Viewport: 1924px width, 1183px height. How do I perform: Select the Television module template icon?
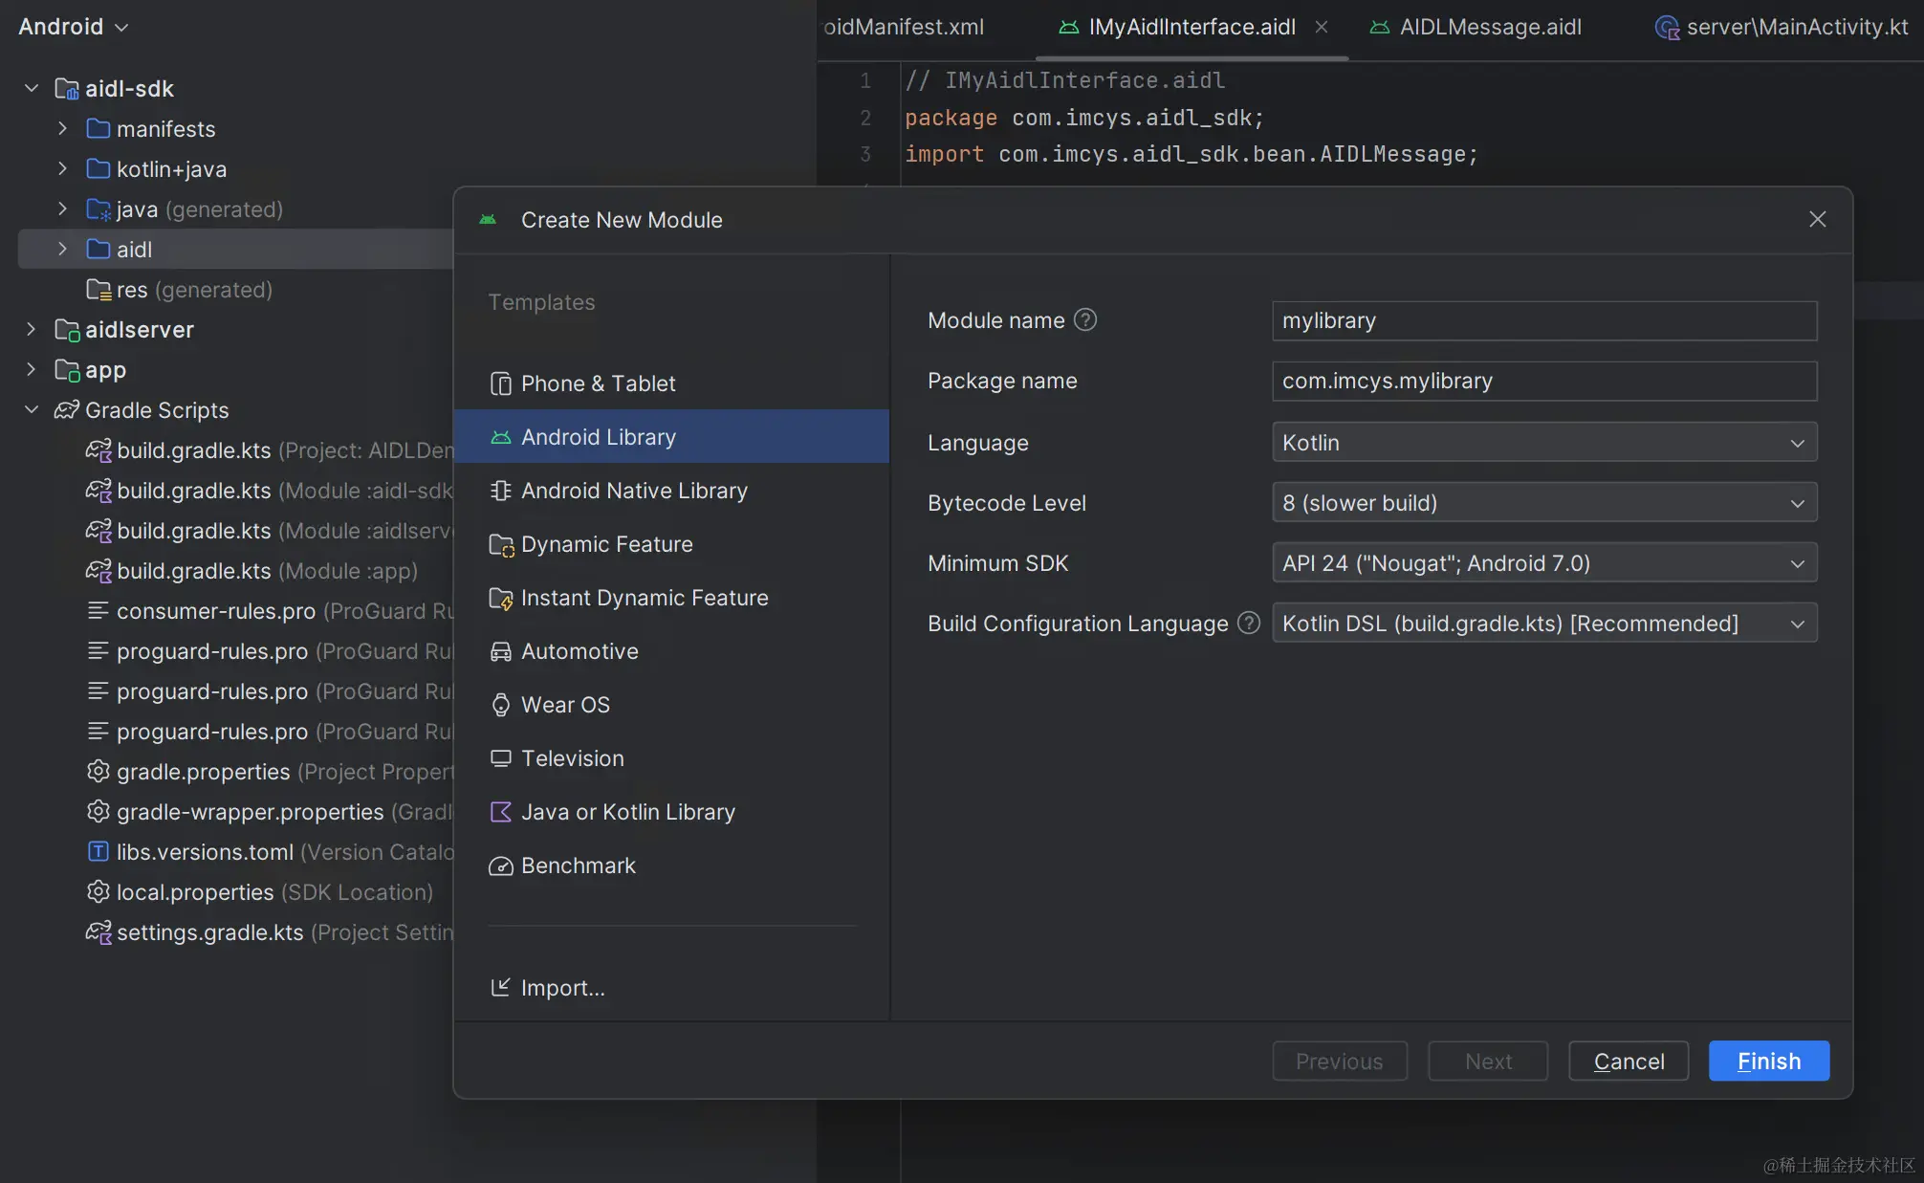497,758
